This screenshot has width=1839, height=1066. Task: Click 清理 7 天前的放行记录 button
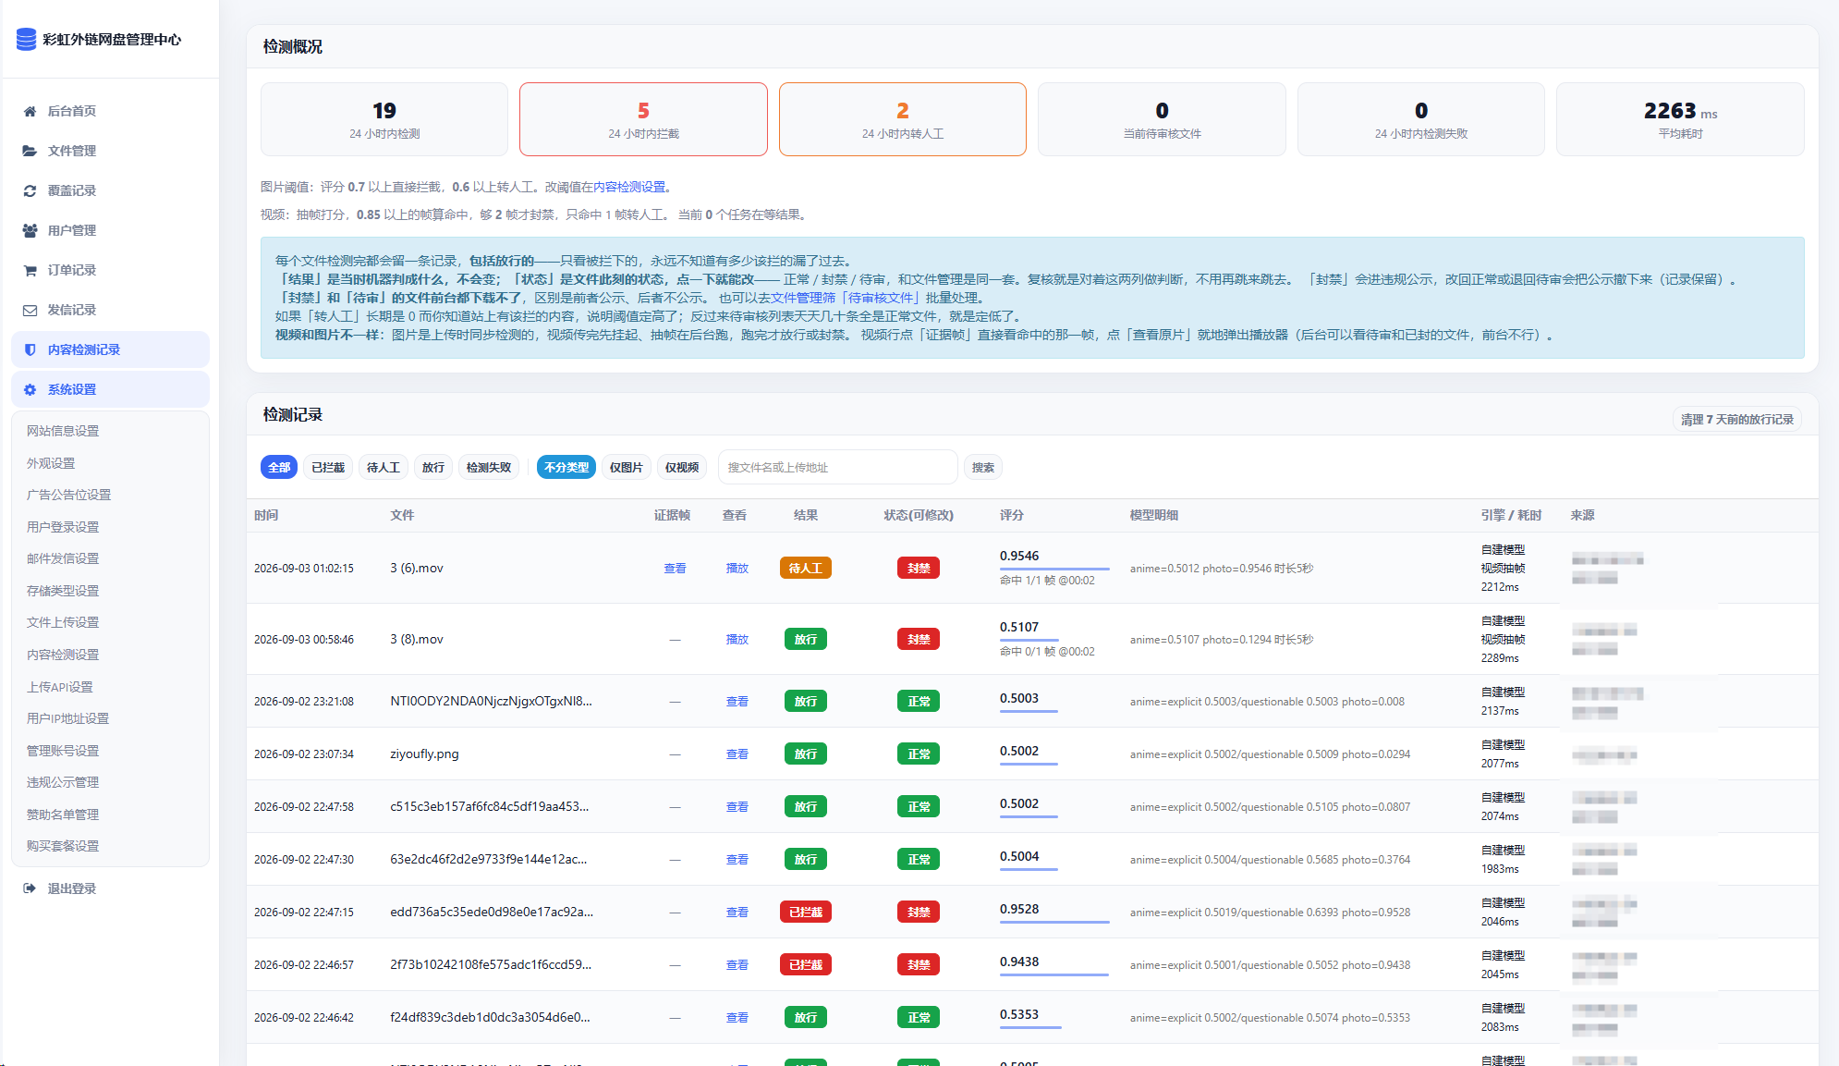coord(1737,419)
